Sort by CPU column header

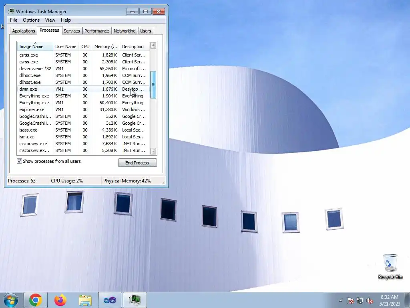[x=85, y=47]
